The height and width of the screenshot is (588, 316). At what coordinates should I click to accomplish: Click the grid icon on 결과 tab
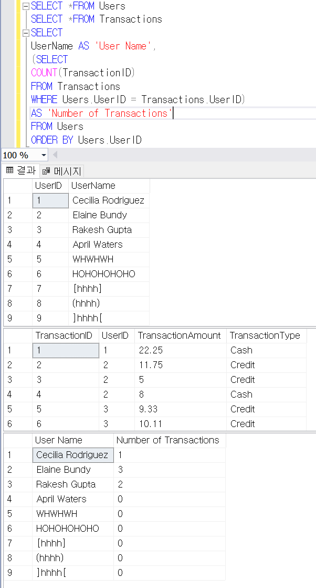coord(10,171)
